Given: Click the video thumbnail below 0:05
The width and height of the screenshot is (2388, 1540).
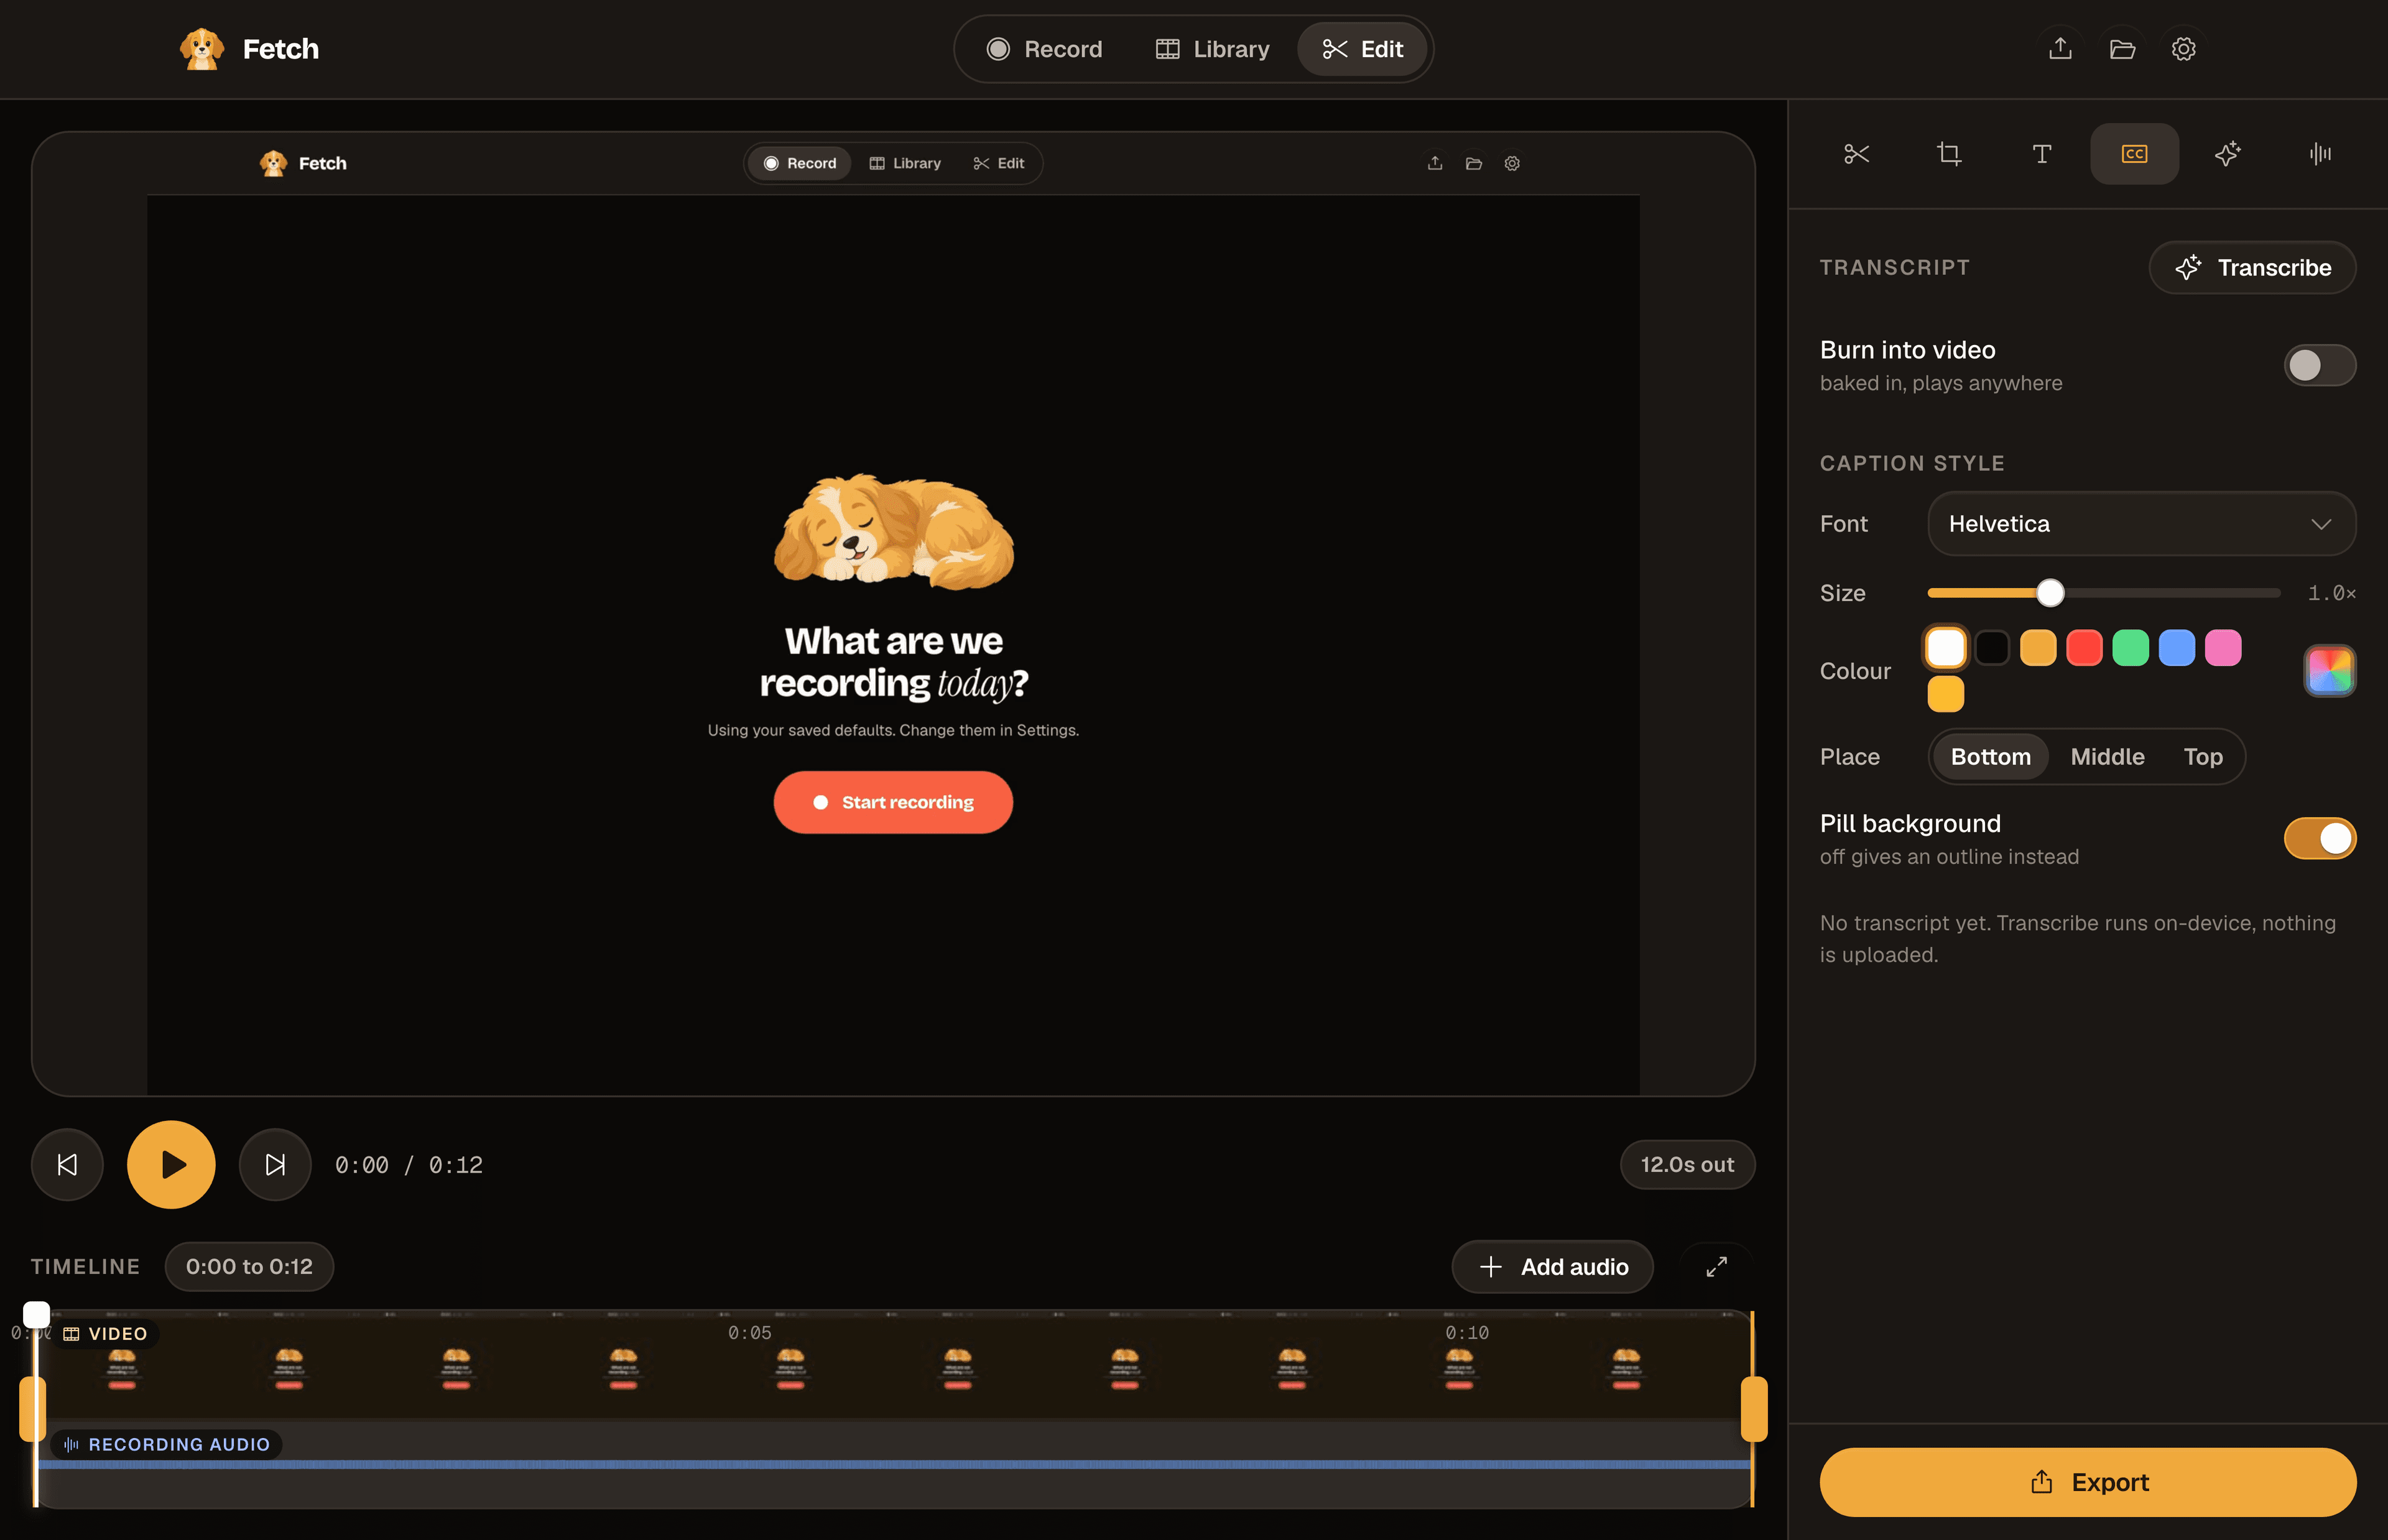Looking at the screenshot, I should [790, 1370].
